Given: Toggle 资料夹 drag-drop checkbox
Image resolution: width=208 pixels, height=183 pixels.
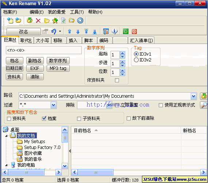Looking at the screenshot, I should (9, 119).
